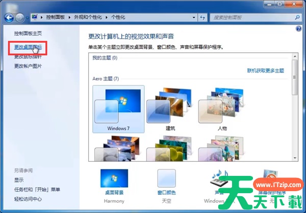This screenshot has width=306, height=213.
Task: Click the 桌面背景 link text
Action: [114, 193]
